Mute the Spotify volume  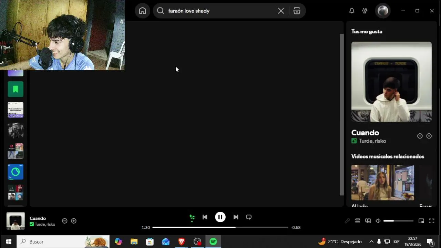point(378,221)
